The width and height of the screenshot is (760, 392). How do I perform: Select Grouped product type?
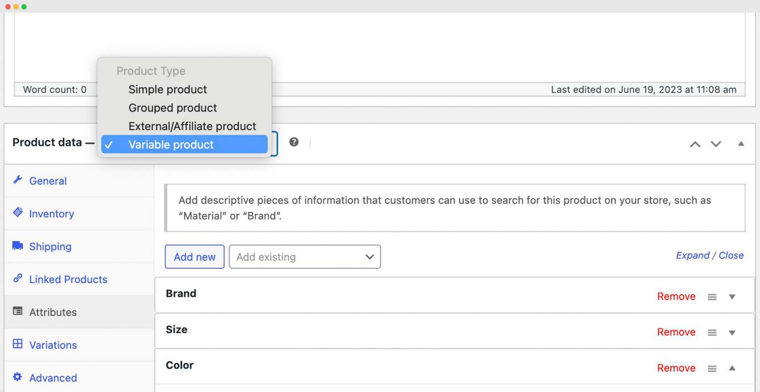(172, 108)
